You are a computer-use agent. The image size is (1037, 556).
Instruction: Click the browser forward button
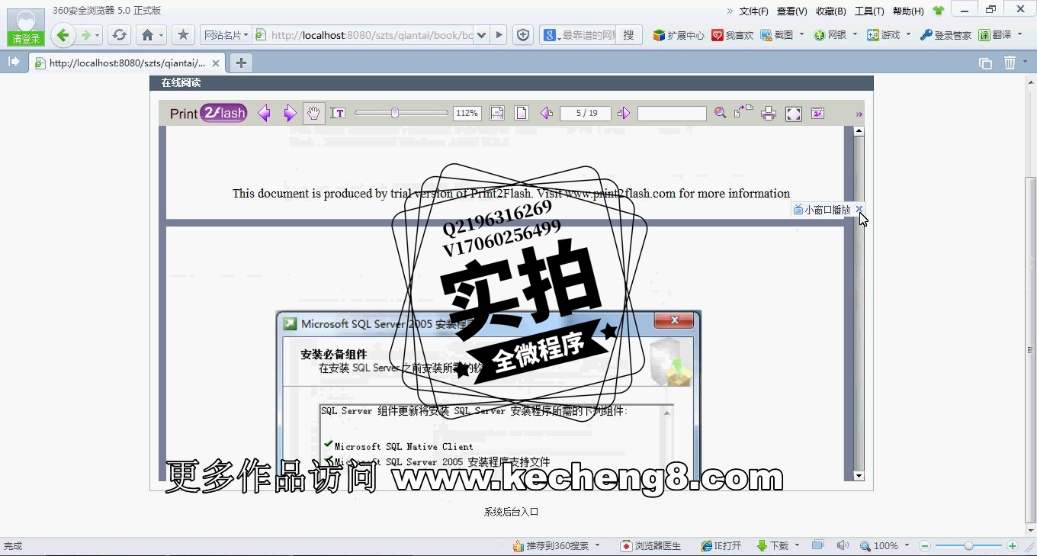[86, 35]
